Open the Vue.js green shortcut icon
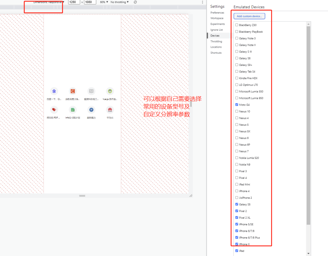This screenshot has height=256, width=328. [x=110, y=91]
